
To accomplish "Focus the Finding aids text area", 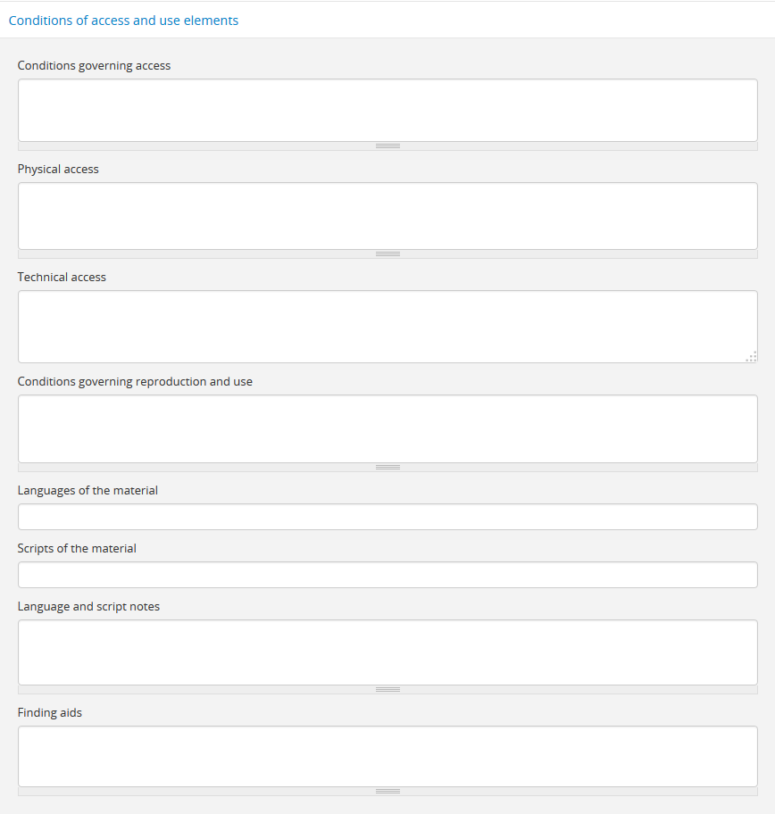I will pyautogui.click(x=387, y=756).
